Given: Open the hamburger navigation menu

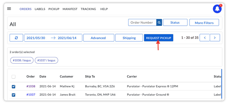Looking at the screenshot, I should (x=9, y=9).
